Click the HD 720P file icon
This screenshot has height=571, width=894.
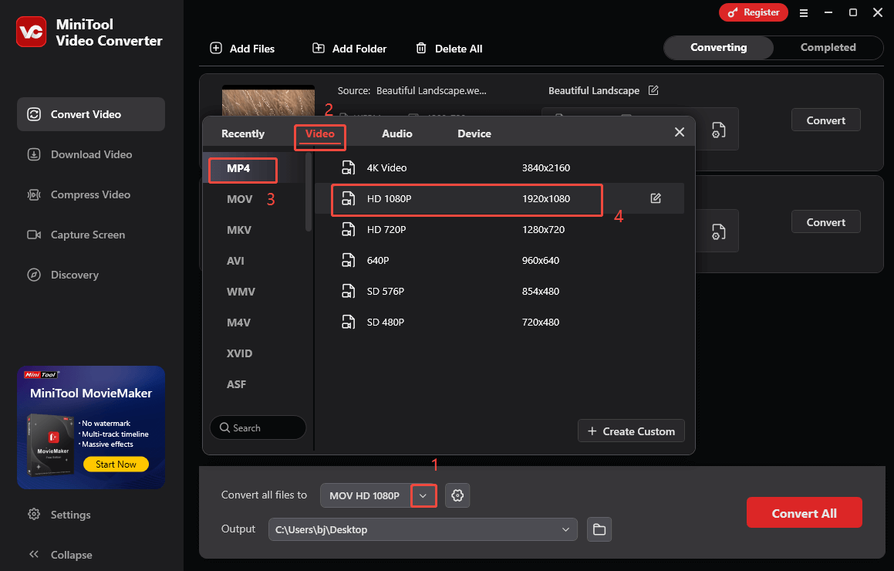coord(348,229)
